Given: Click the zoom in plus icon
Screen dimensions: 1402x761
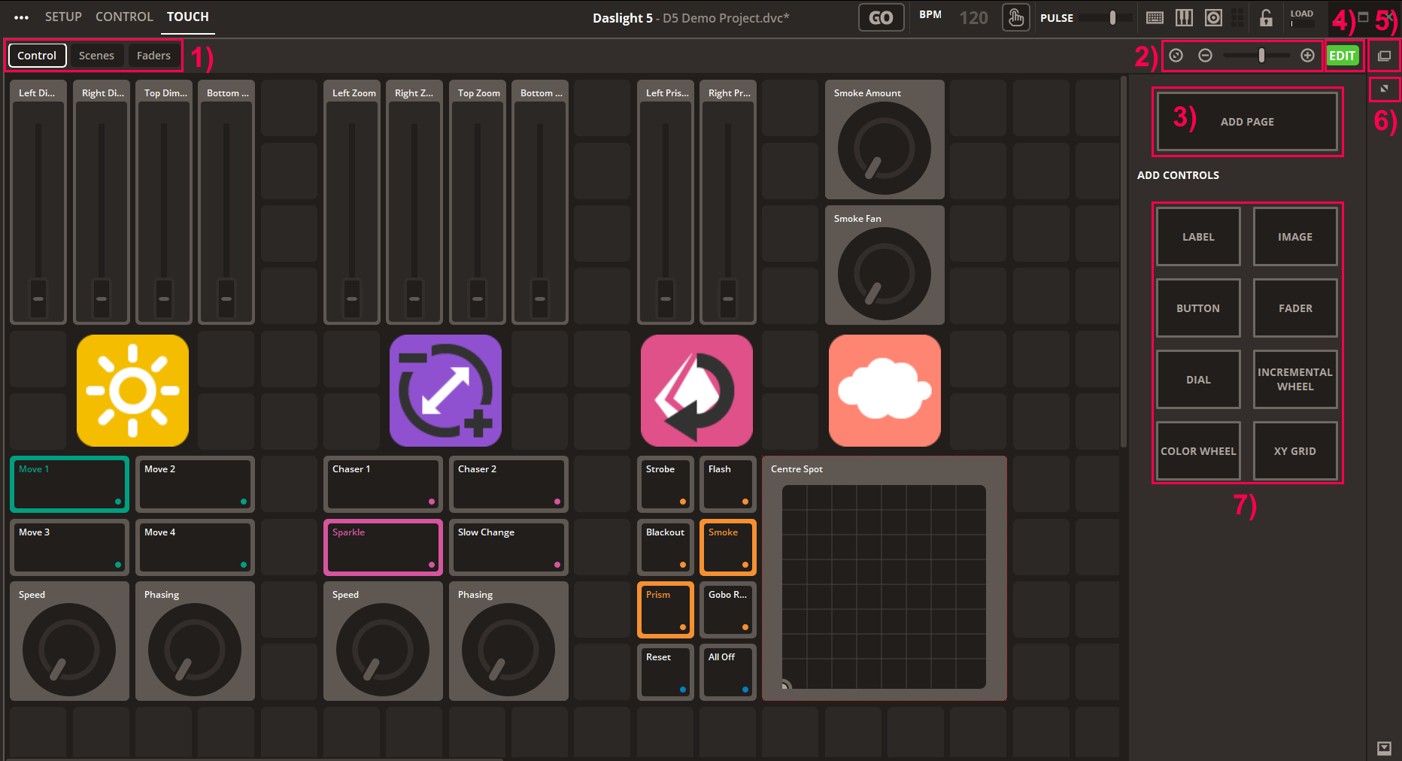Looking at the screenshot, I should [1307, 56].
